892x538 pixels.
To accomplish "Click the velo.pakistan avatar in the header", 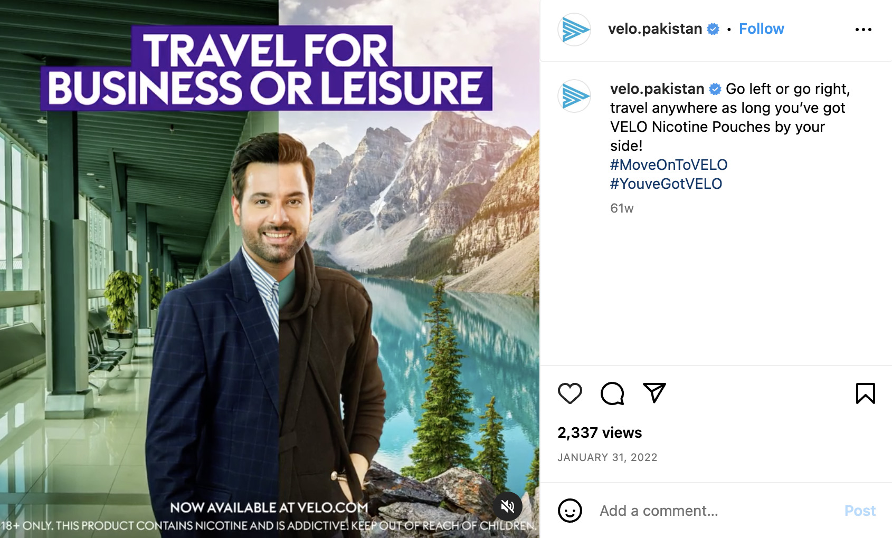I will (574, 30).
